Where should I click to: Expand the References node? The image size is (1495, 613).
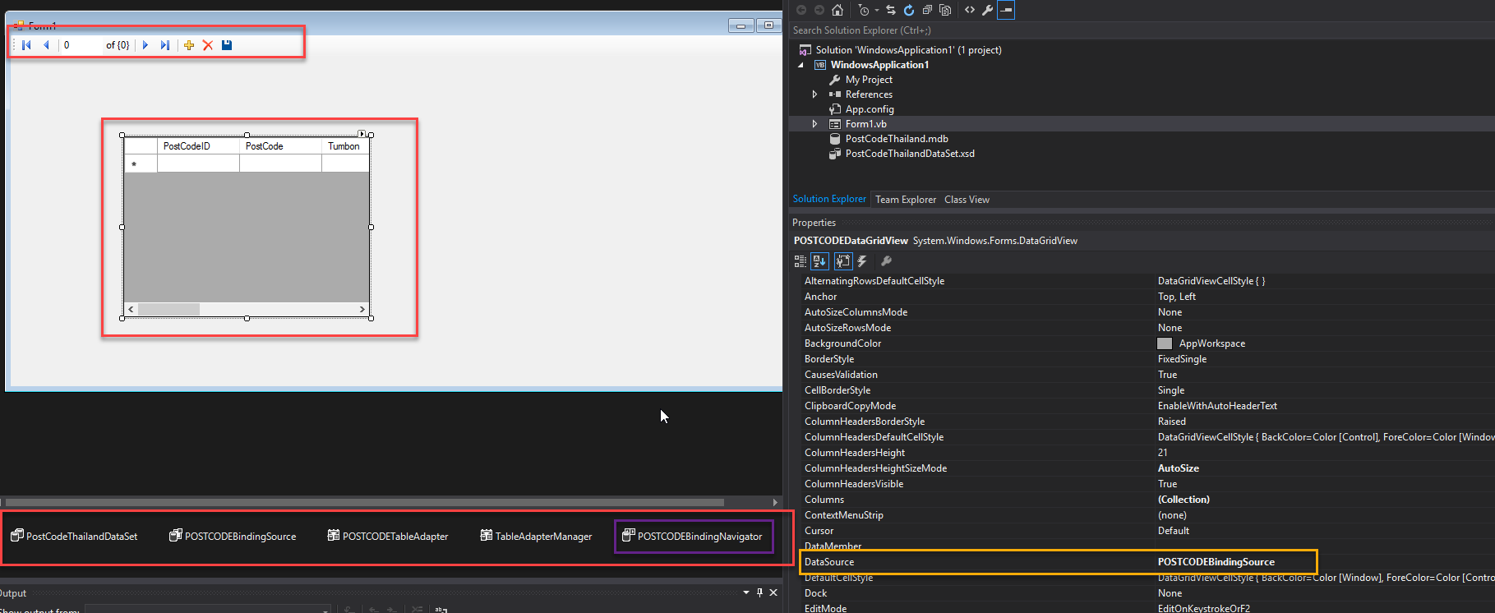tap(814, 94)
